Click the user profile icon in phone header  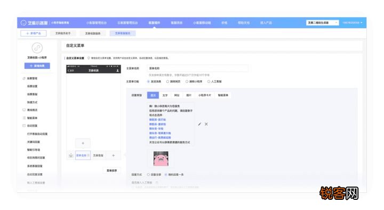(117, 71)
